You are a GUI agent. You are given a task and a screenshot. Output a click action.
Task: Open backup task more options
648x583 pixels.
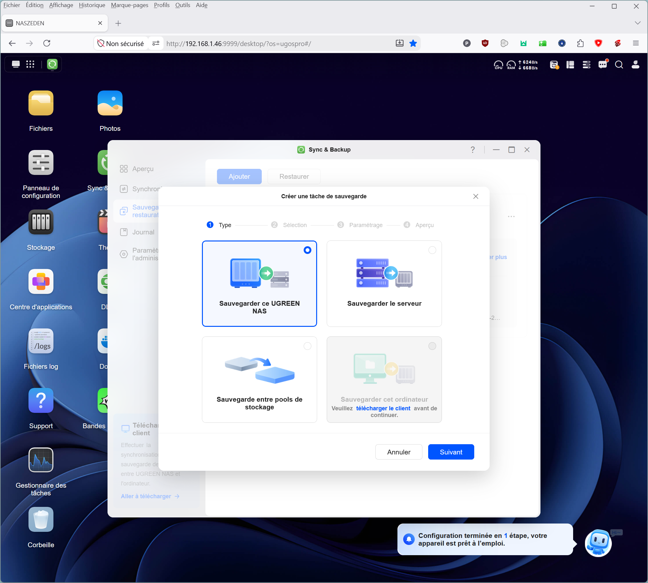511,217
